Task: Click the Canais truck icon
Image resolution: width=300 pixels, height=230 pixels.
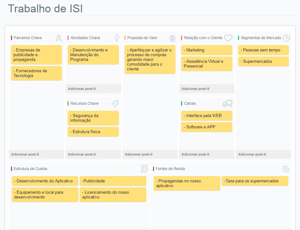Action: (227, 103)
